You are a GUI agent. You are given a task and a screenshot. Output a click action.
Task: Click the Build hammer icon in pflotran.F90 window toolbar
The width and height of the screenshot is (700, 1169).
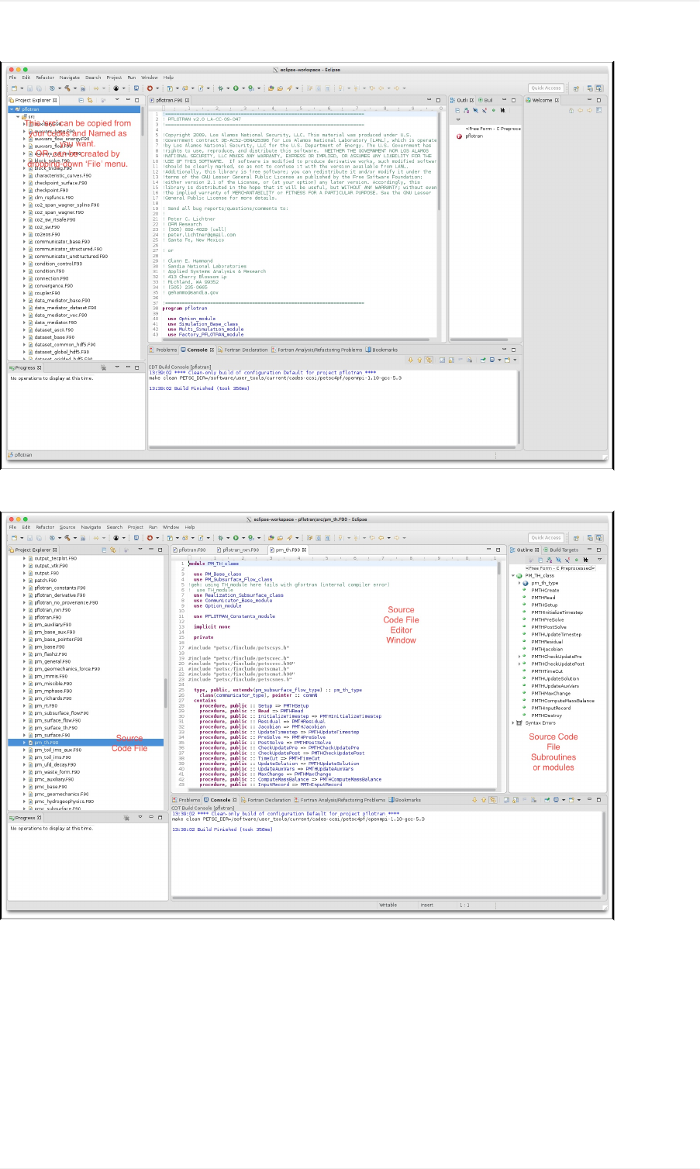67,88
